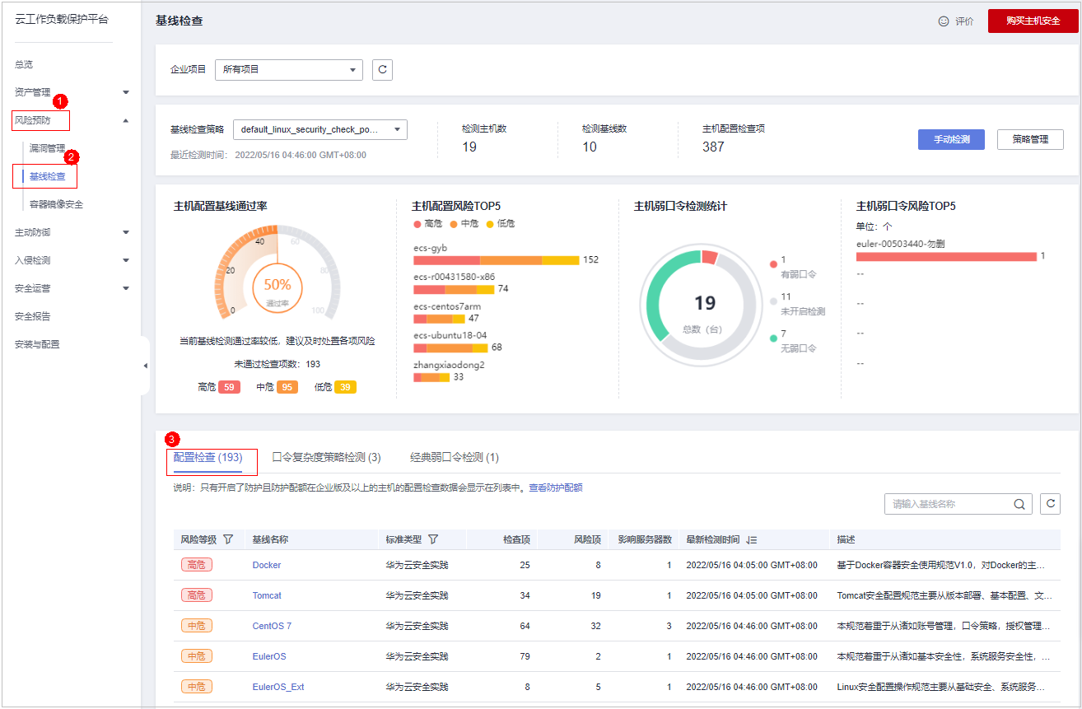Click 评价 text in header
Viewport: 1082px width, 709px height.
click(964, 21)
